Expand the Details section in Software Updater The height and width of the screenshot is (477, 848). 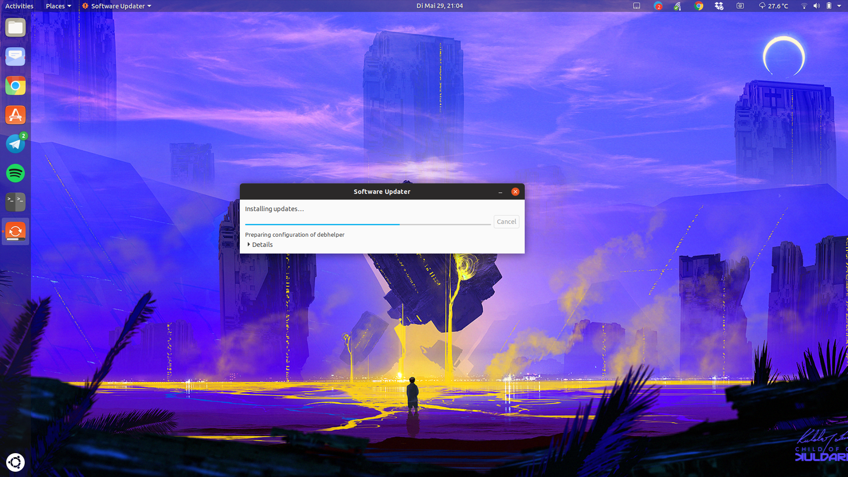(260, 245)
